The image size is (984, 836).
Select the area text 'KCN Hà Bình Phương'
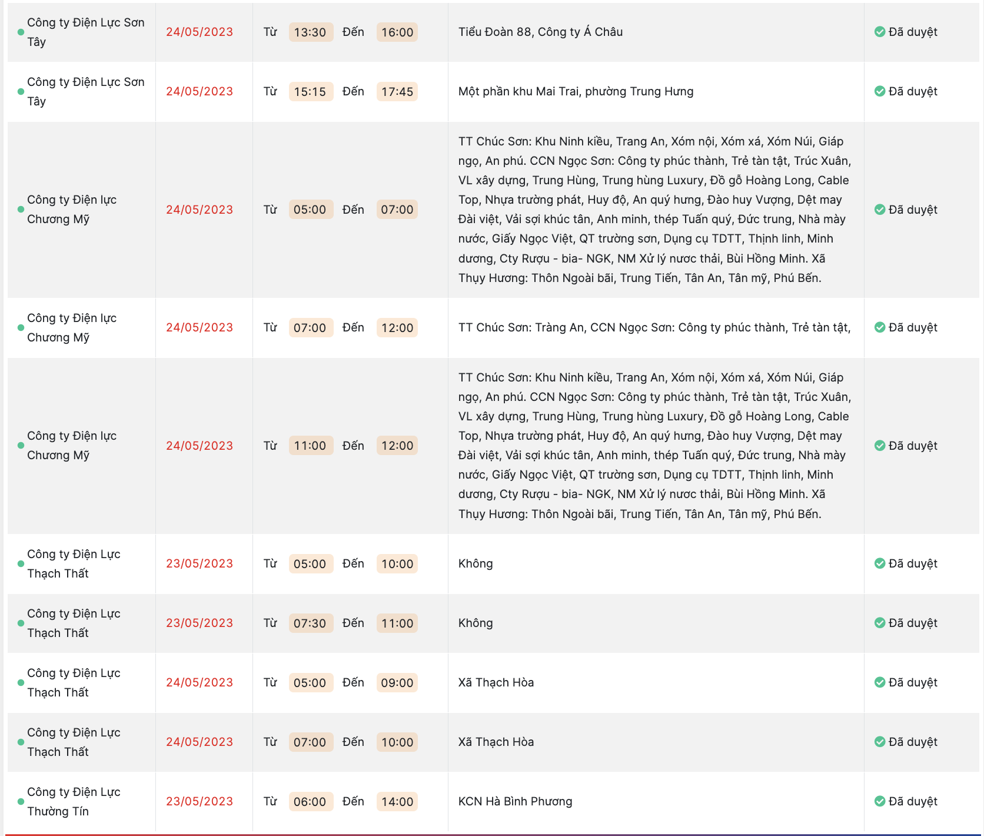[x=515, y=801]
